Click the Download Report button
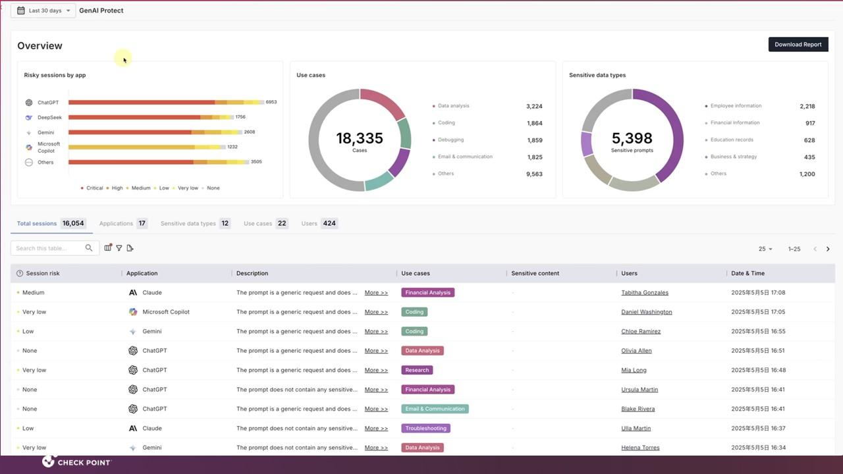The image size is (843, 474). point(798,44)
